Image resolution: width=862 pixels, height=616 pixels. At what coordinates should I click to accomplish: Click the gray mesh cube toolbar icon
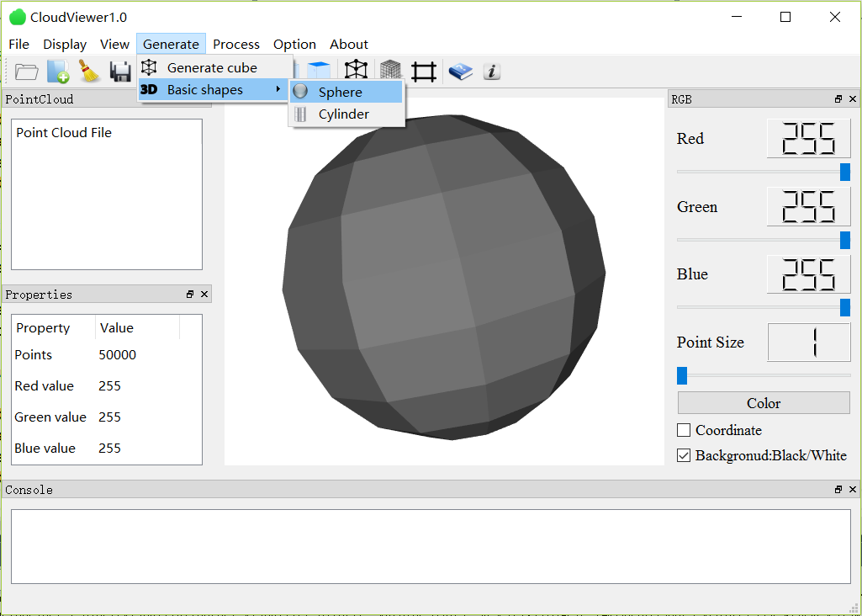390,72
